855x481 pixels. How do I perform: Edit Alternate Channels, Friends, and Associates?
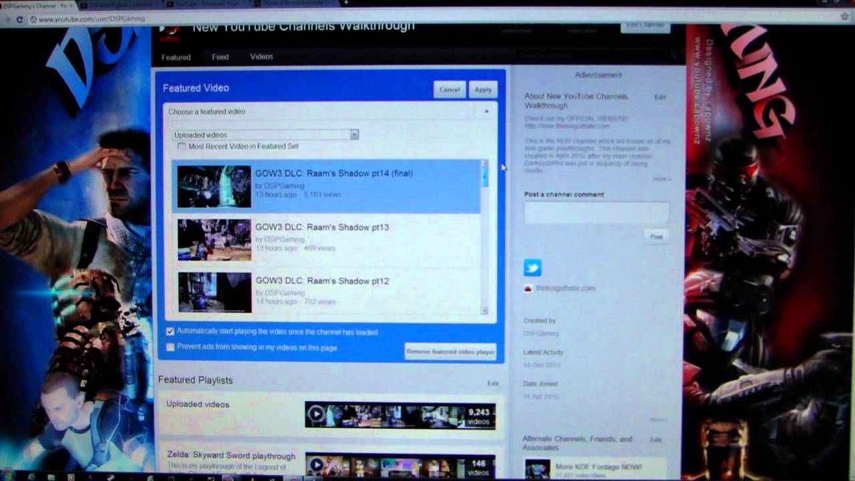coord(656,440)
